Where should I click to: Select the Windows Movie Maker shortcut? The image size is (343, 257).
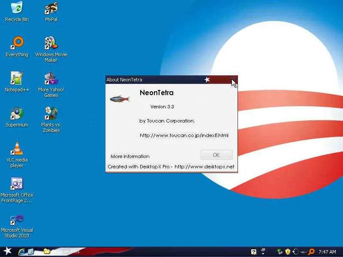pyautogui.click(x=51, y=49)
